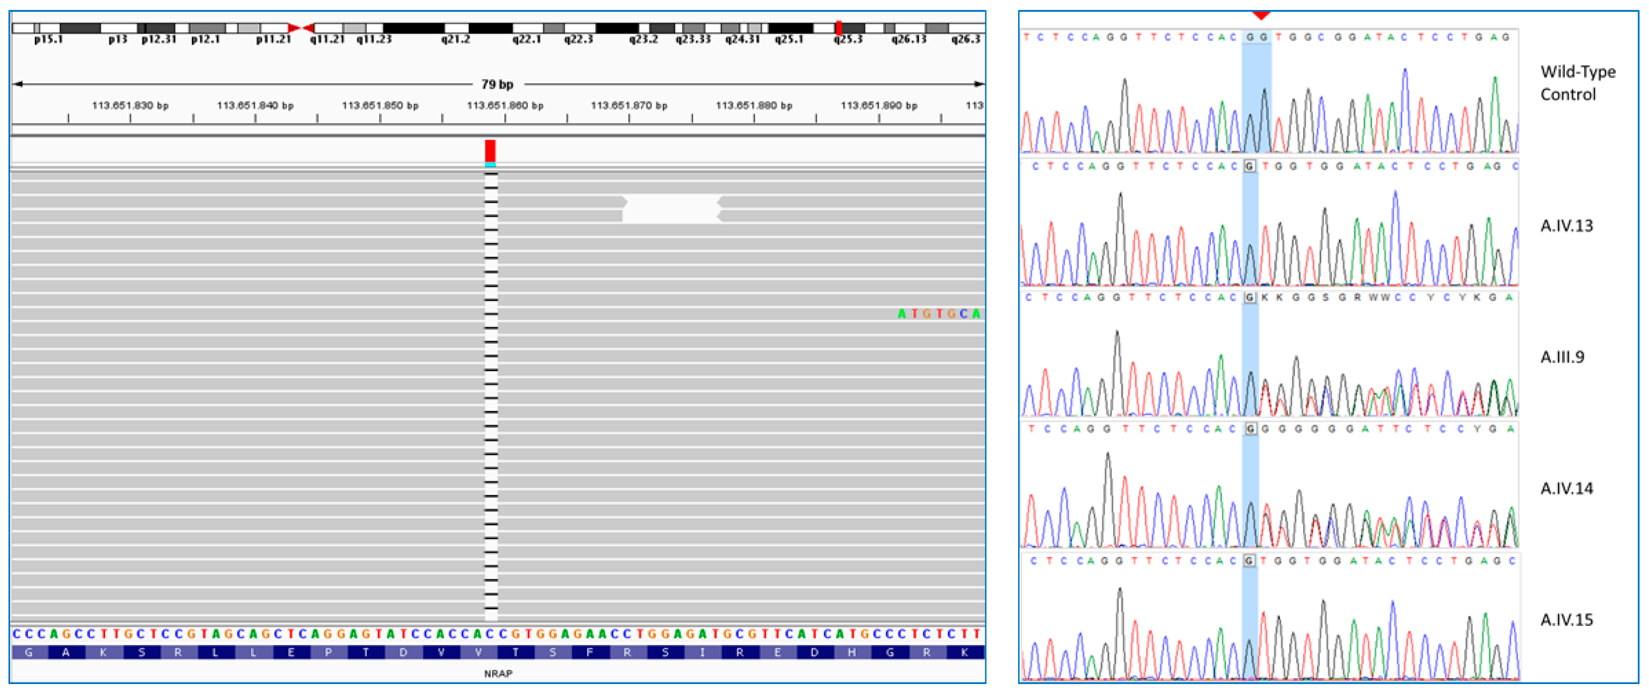Click the colored ATGTGCA mismatch bases
The image size is (1649, 694).
pos(938,314)
